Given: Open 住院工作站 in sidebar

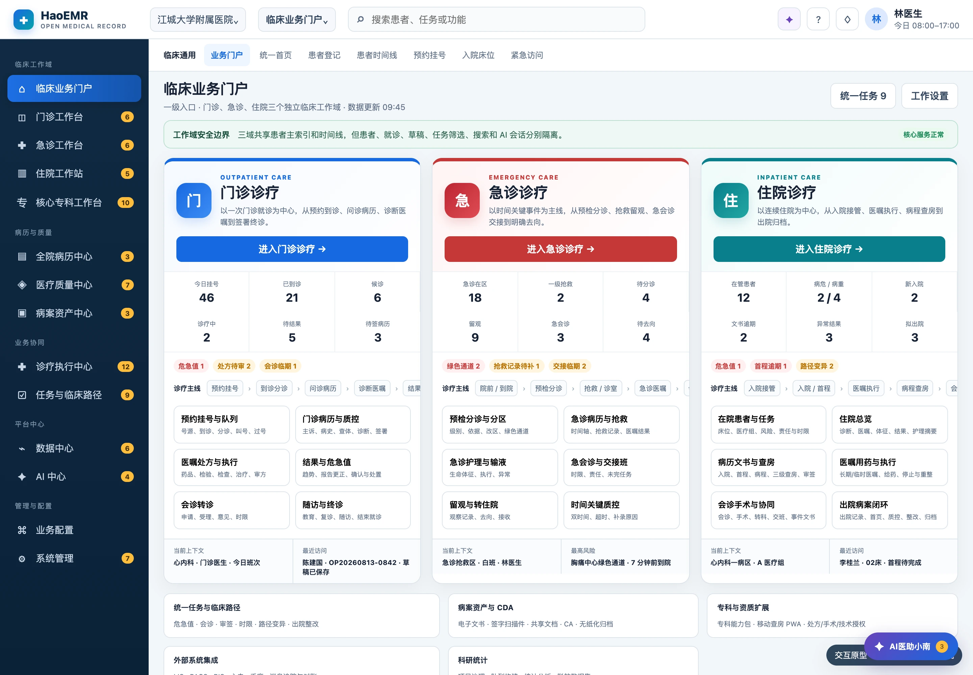Looking at the screenshot, I should pyautogui.click(x=74, y=173).
